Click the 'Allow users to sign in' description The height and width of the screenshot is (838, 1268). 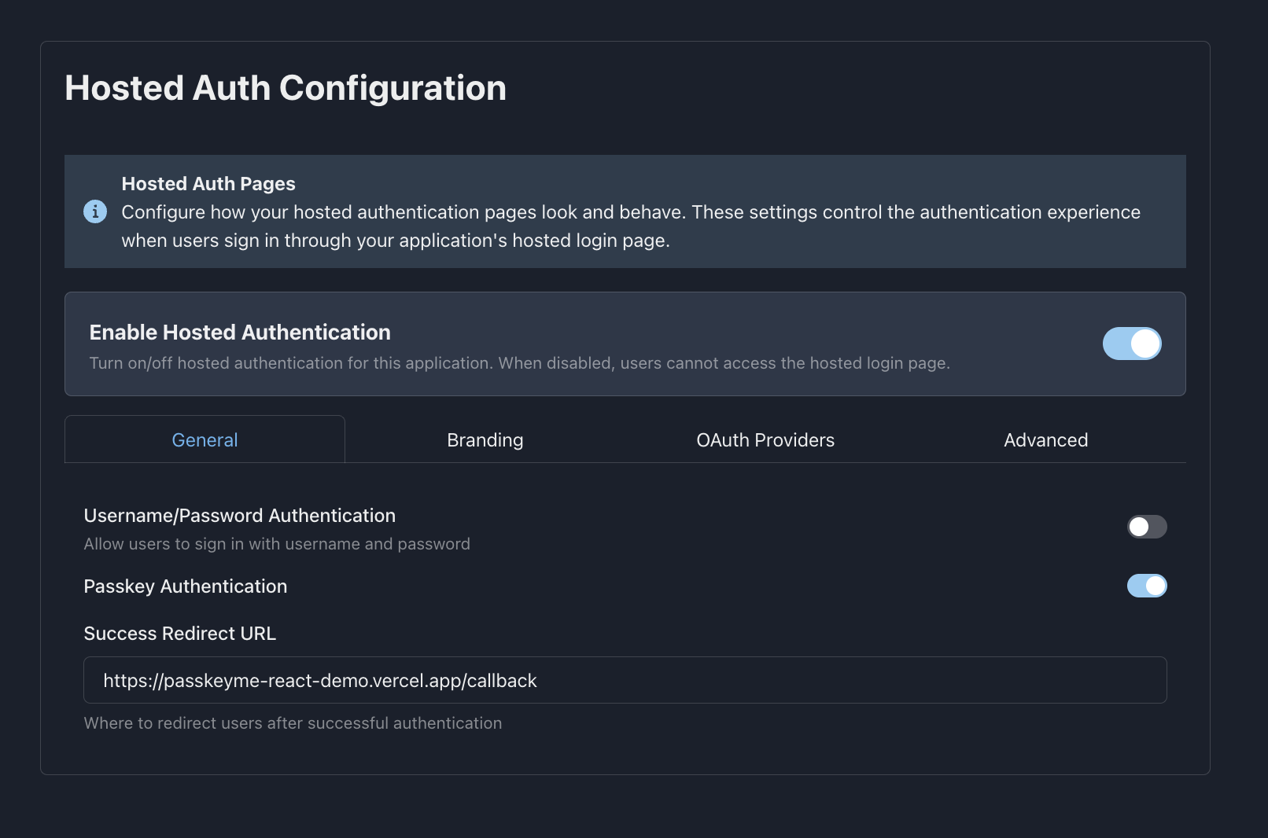(277, 544)
